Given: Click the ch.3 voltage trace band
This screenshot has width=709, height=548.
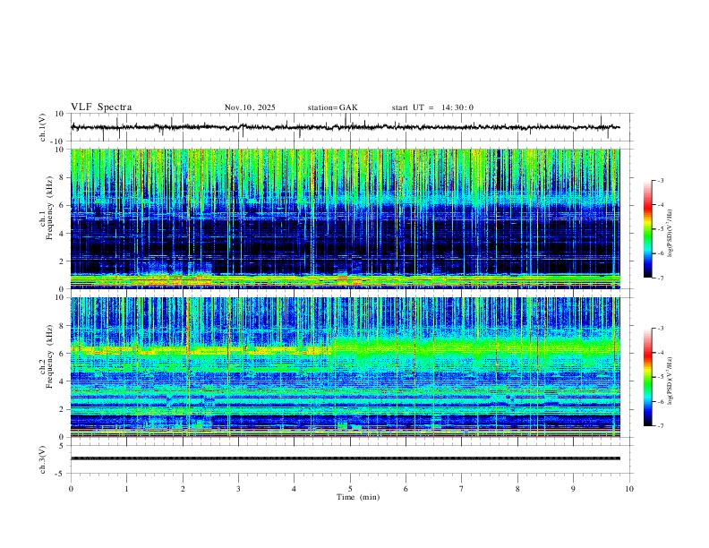Looking at the screenshot, I should click(x=345, y=458).
